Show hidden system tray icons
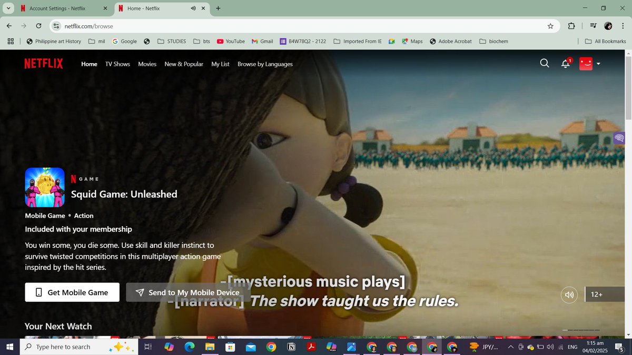The image size is (632, 355). coord(510,347)
